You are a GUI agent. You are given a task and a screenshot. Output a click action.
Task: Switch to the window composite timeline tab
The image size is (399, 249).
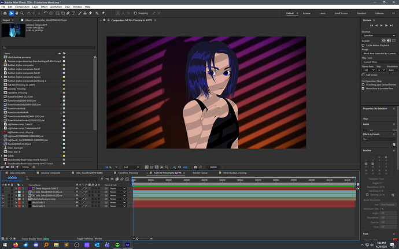pos(51,173)
